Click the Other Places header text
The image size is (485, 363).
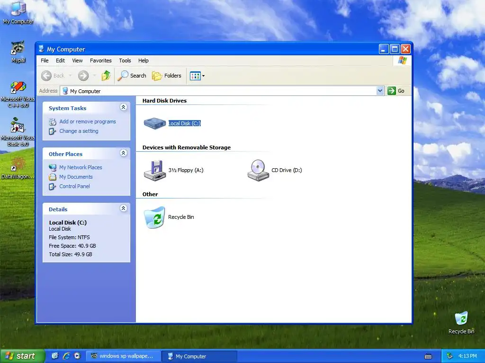tap(65, 154)
